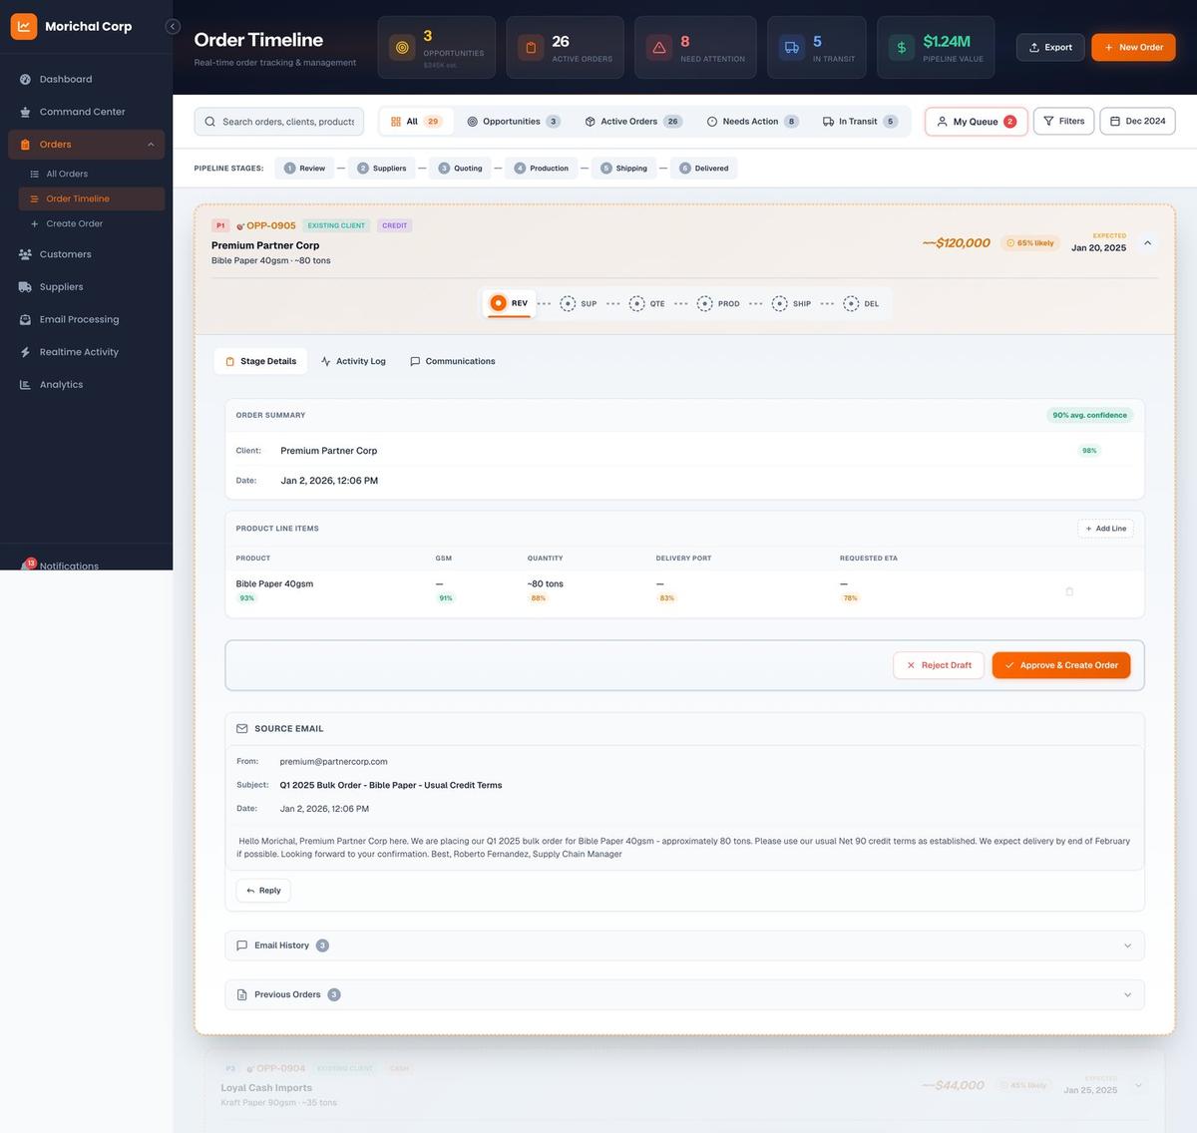The width and height of the screenshot is (1197, 1133).
Task: Delete the Bible Paper line item via trash icon
Action: (1068, 590)
